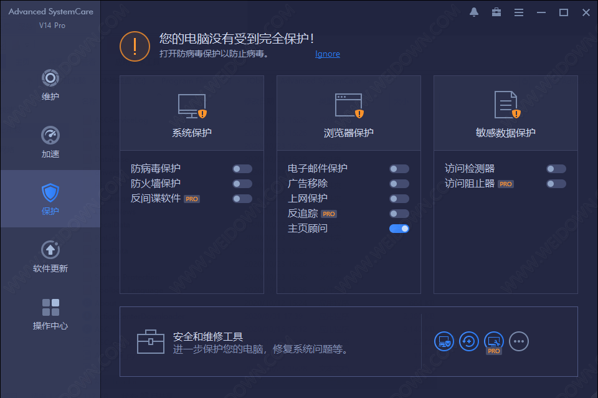The height and width of the screenshot is (398, 598).
Task: Open the notification bell icon
Action: pyautogui.click(x=474, y=12)
